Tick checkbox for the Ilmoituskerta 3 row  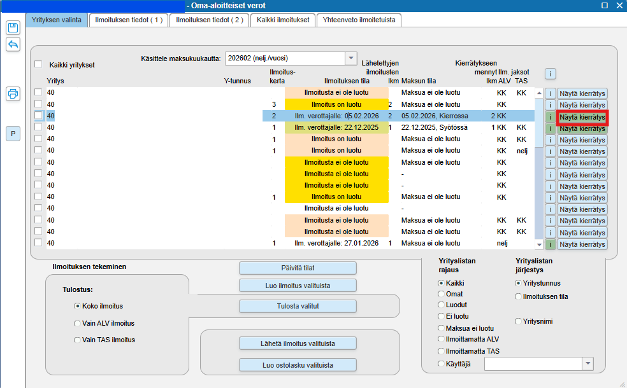click(38, 104)
